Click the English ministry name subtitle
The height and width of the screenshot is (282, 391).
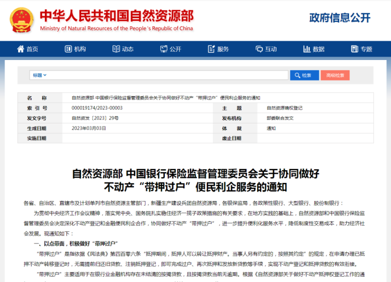click(116, 28)
